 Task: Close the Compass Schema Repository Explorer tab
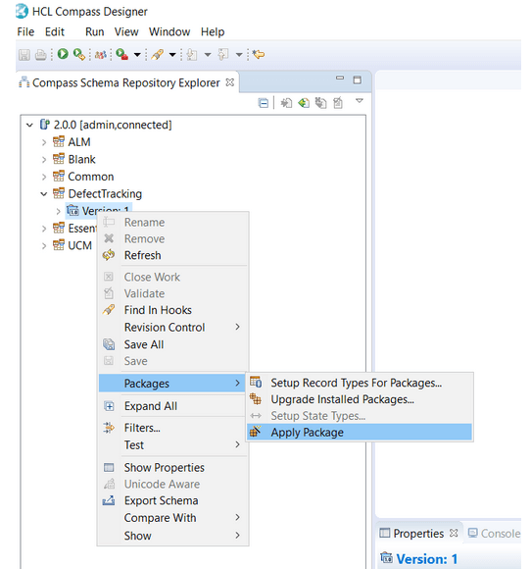pyautogui.click(x=230, y=82)
